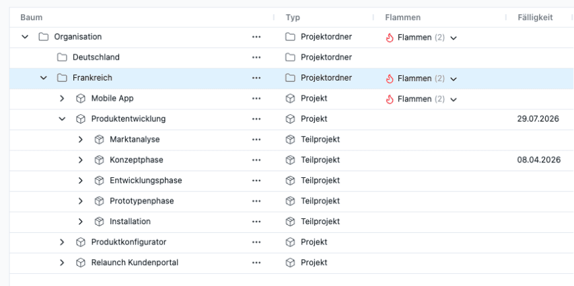The height and width of the screenshot is (286, 574).
Task: Click the sub-project icon beside Marktanalyse
Action: pyautogui.click(x=99, y=140)
